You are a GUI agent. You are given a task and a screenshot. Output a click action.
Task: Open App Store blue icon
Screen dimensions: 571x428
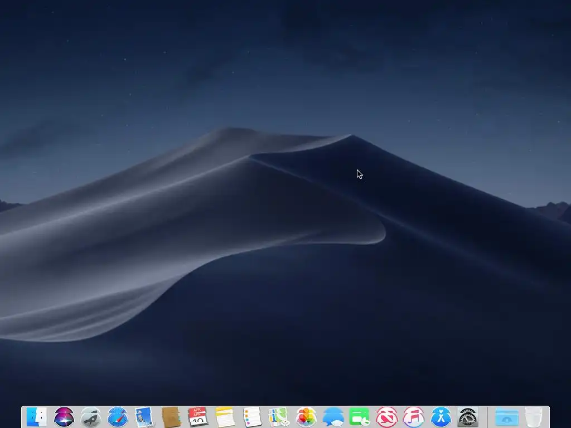click(x=441, y=417)
